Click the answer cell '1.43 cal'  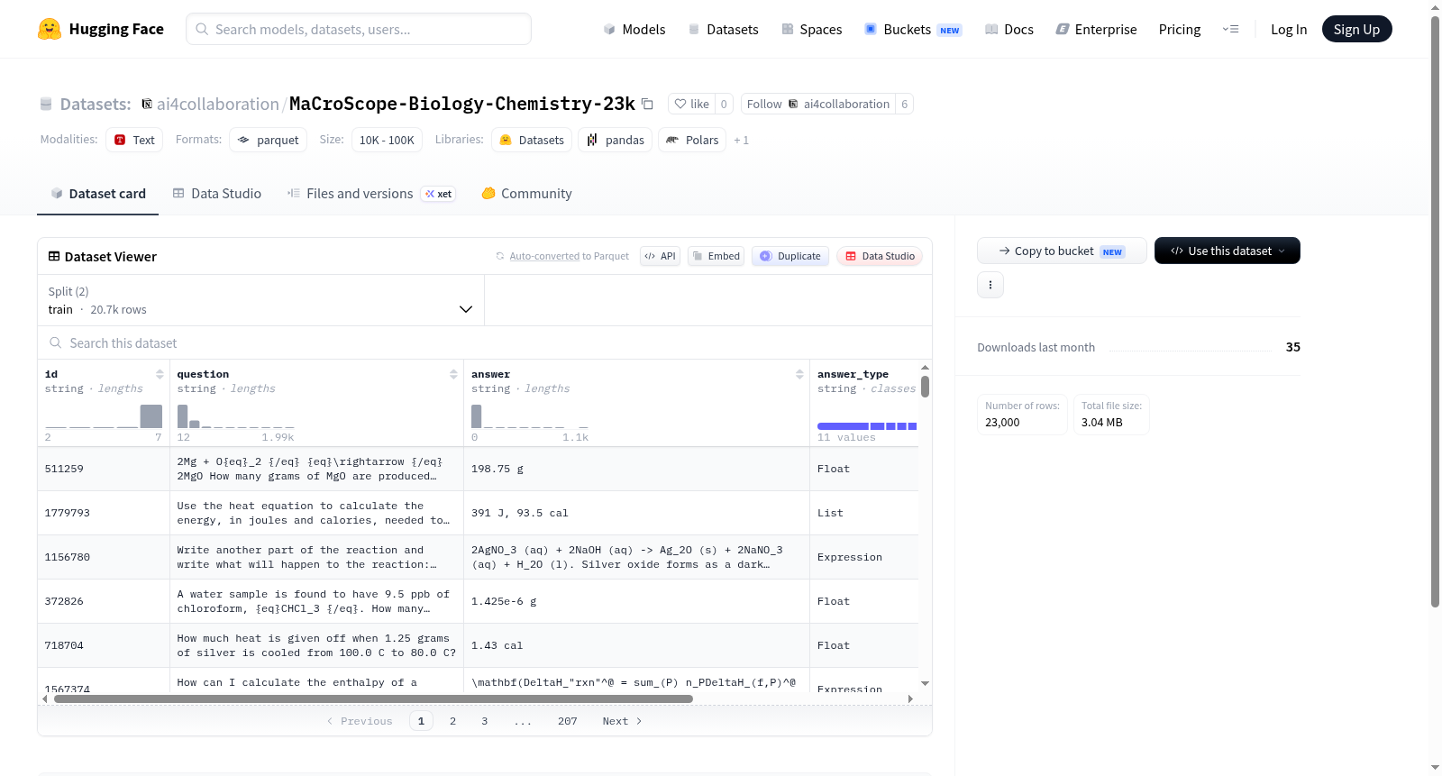point(636,645)
